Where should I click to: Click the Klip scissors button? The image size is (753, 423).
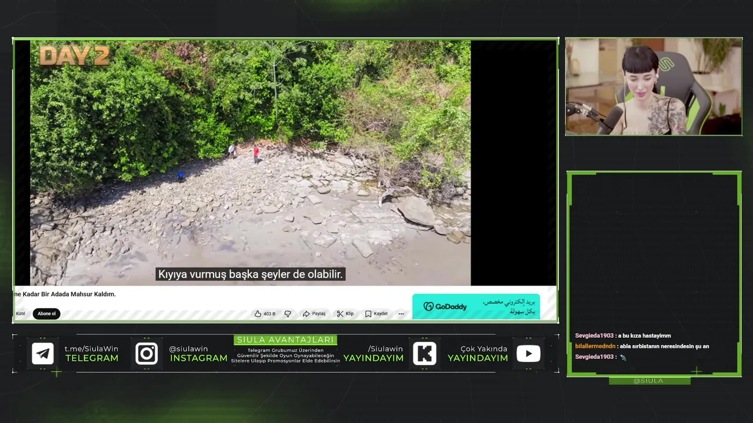click(x=345, y=314)
